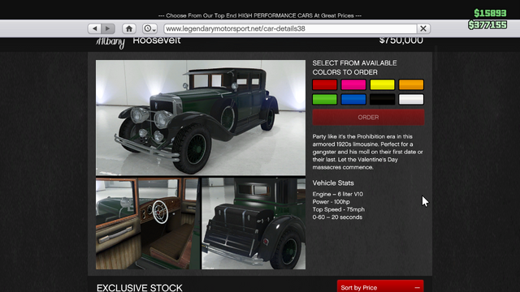Screen dimensions: 520x292
Task: Click the EXCLUSIVE STOCK heading
Action: coord(139,288)
